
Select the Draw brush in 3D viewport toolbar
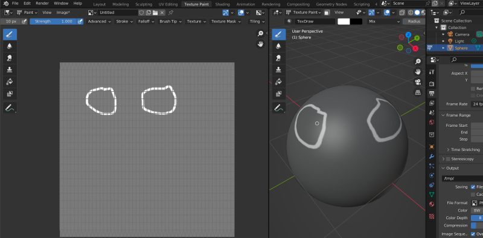pos(278,34)
